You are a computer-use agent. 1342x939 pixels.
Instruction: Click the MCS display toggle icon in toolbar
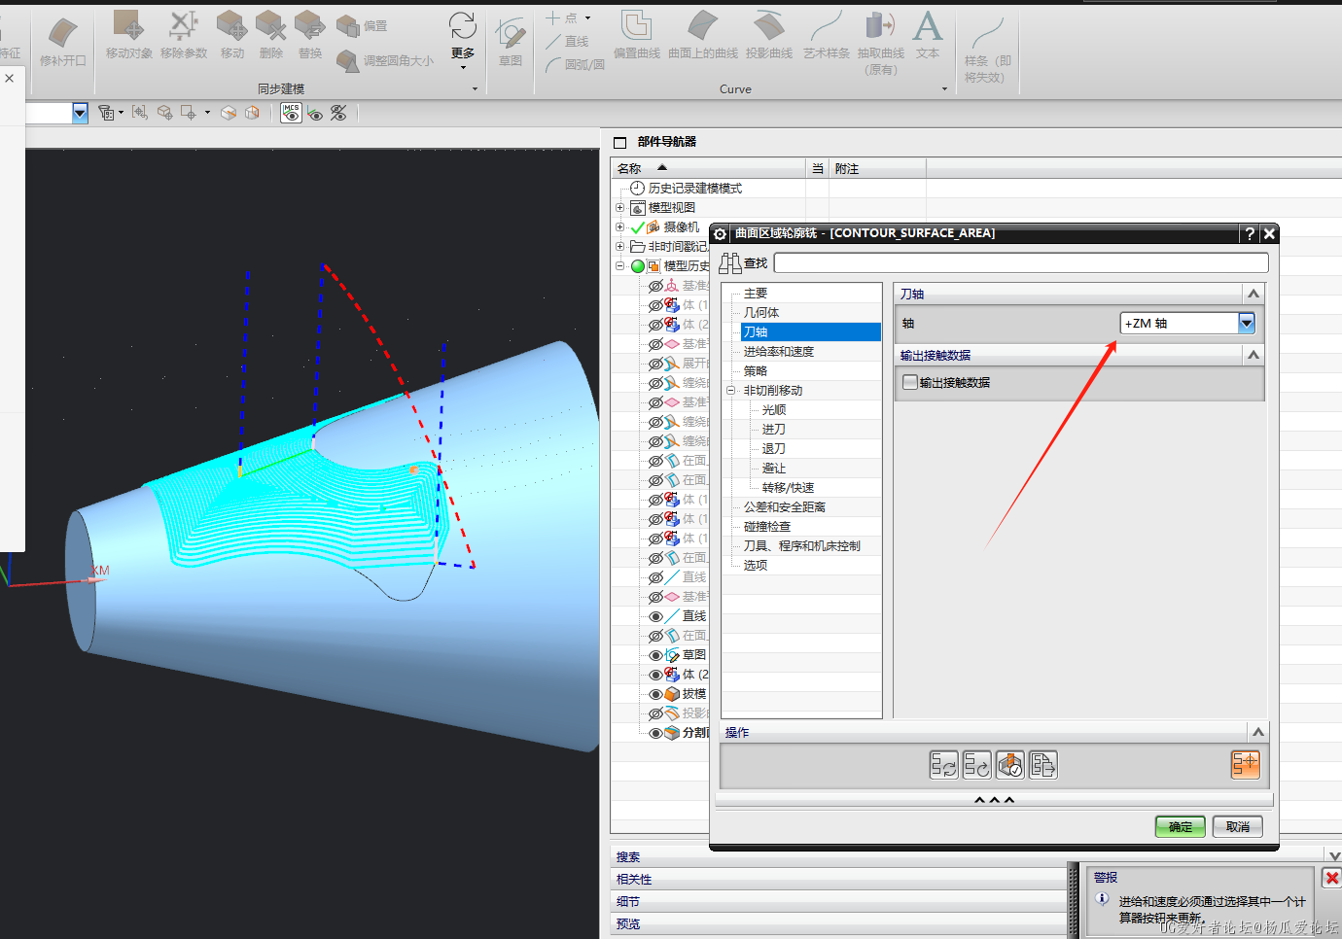(x=291, y=113)
